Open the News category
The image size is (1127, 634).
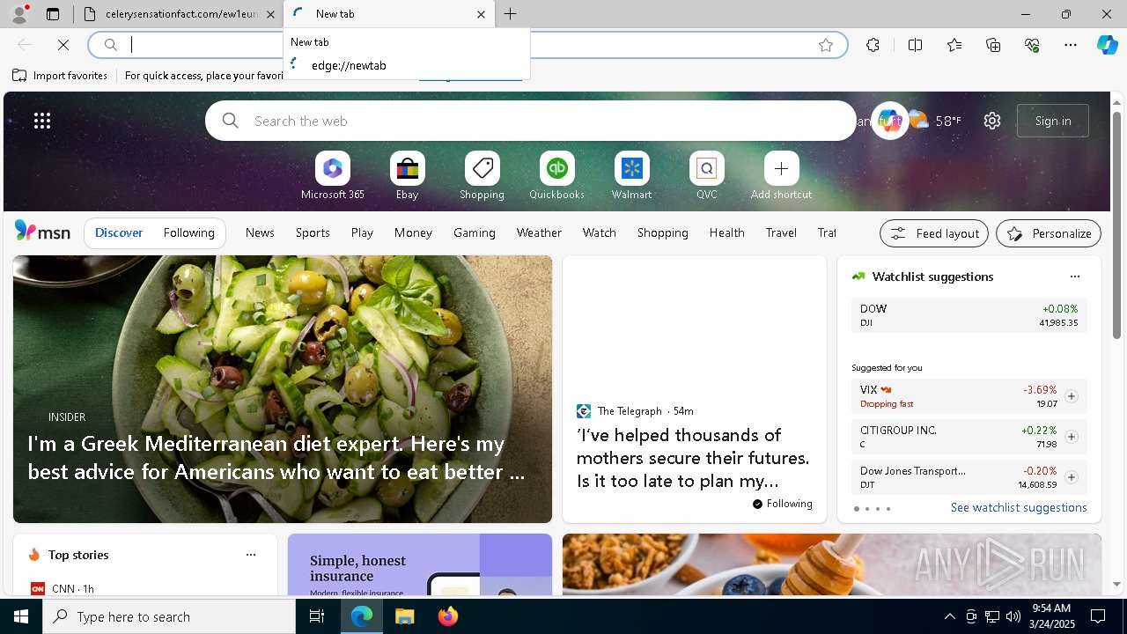(260, 232)
